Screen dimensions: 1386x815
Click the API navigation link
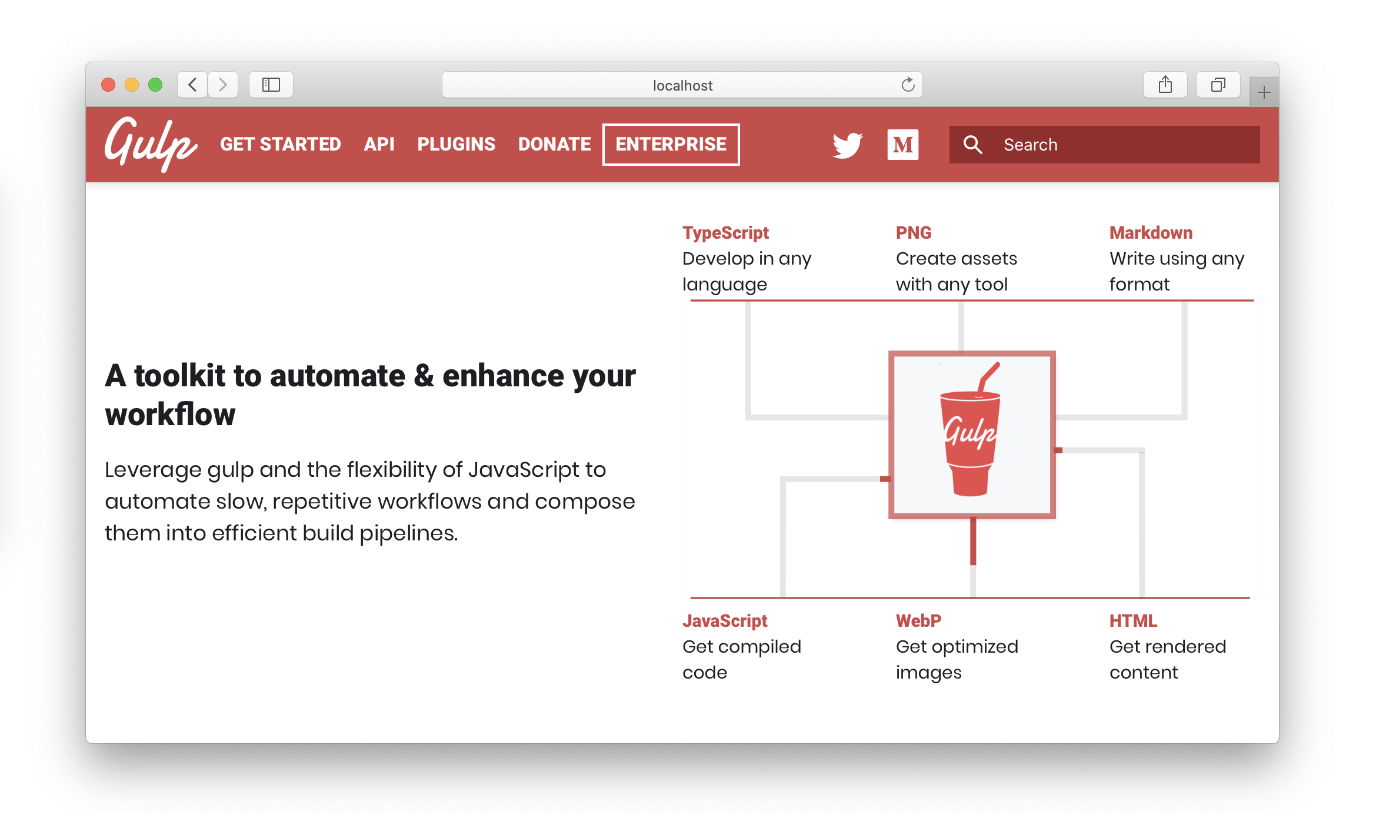pyautogui.click(x=378, y=145)
